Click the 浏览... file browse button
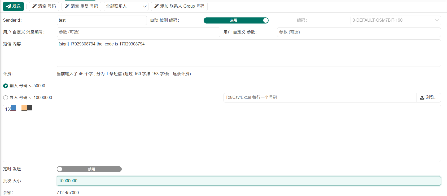Viewport: 447px width, 196px height. click(429, 97)
